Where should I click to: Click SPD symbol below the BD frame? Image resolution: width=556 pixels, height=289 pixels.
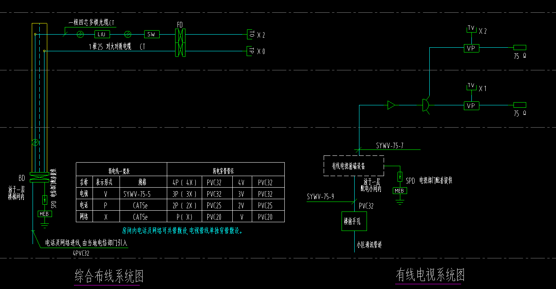tap(45, 199)
